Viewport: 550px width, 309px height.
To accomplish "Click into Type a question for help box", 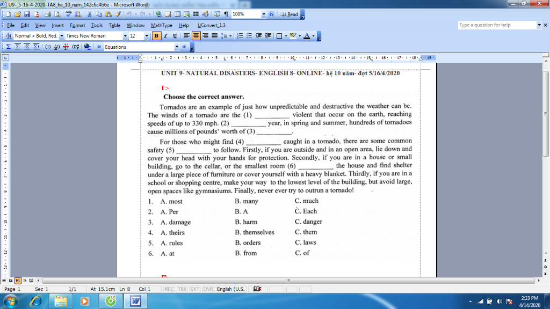I will (497, 25).
